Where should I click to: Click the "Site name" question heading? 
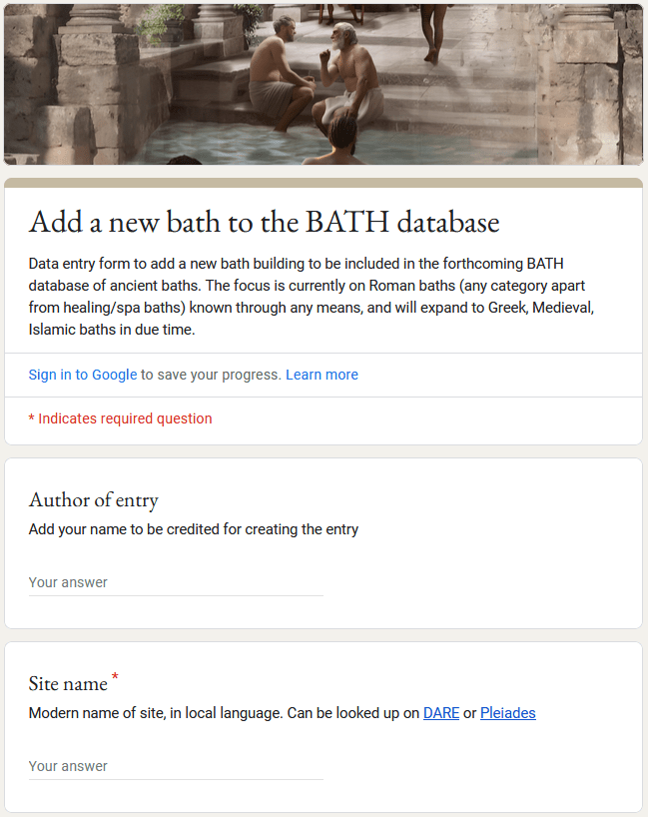click(x=68, y=684)
